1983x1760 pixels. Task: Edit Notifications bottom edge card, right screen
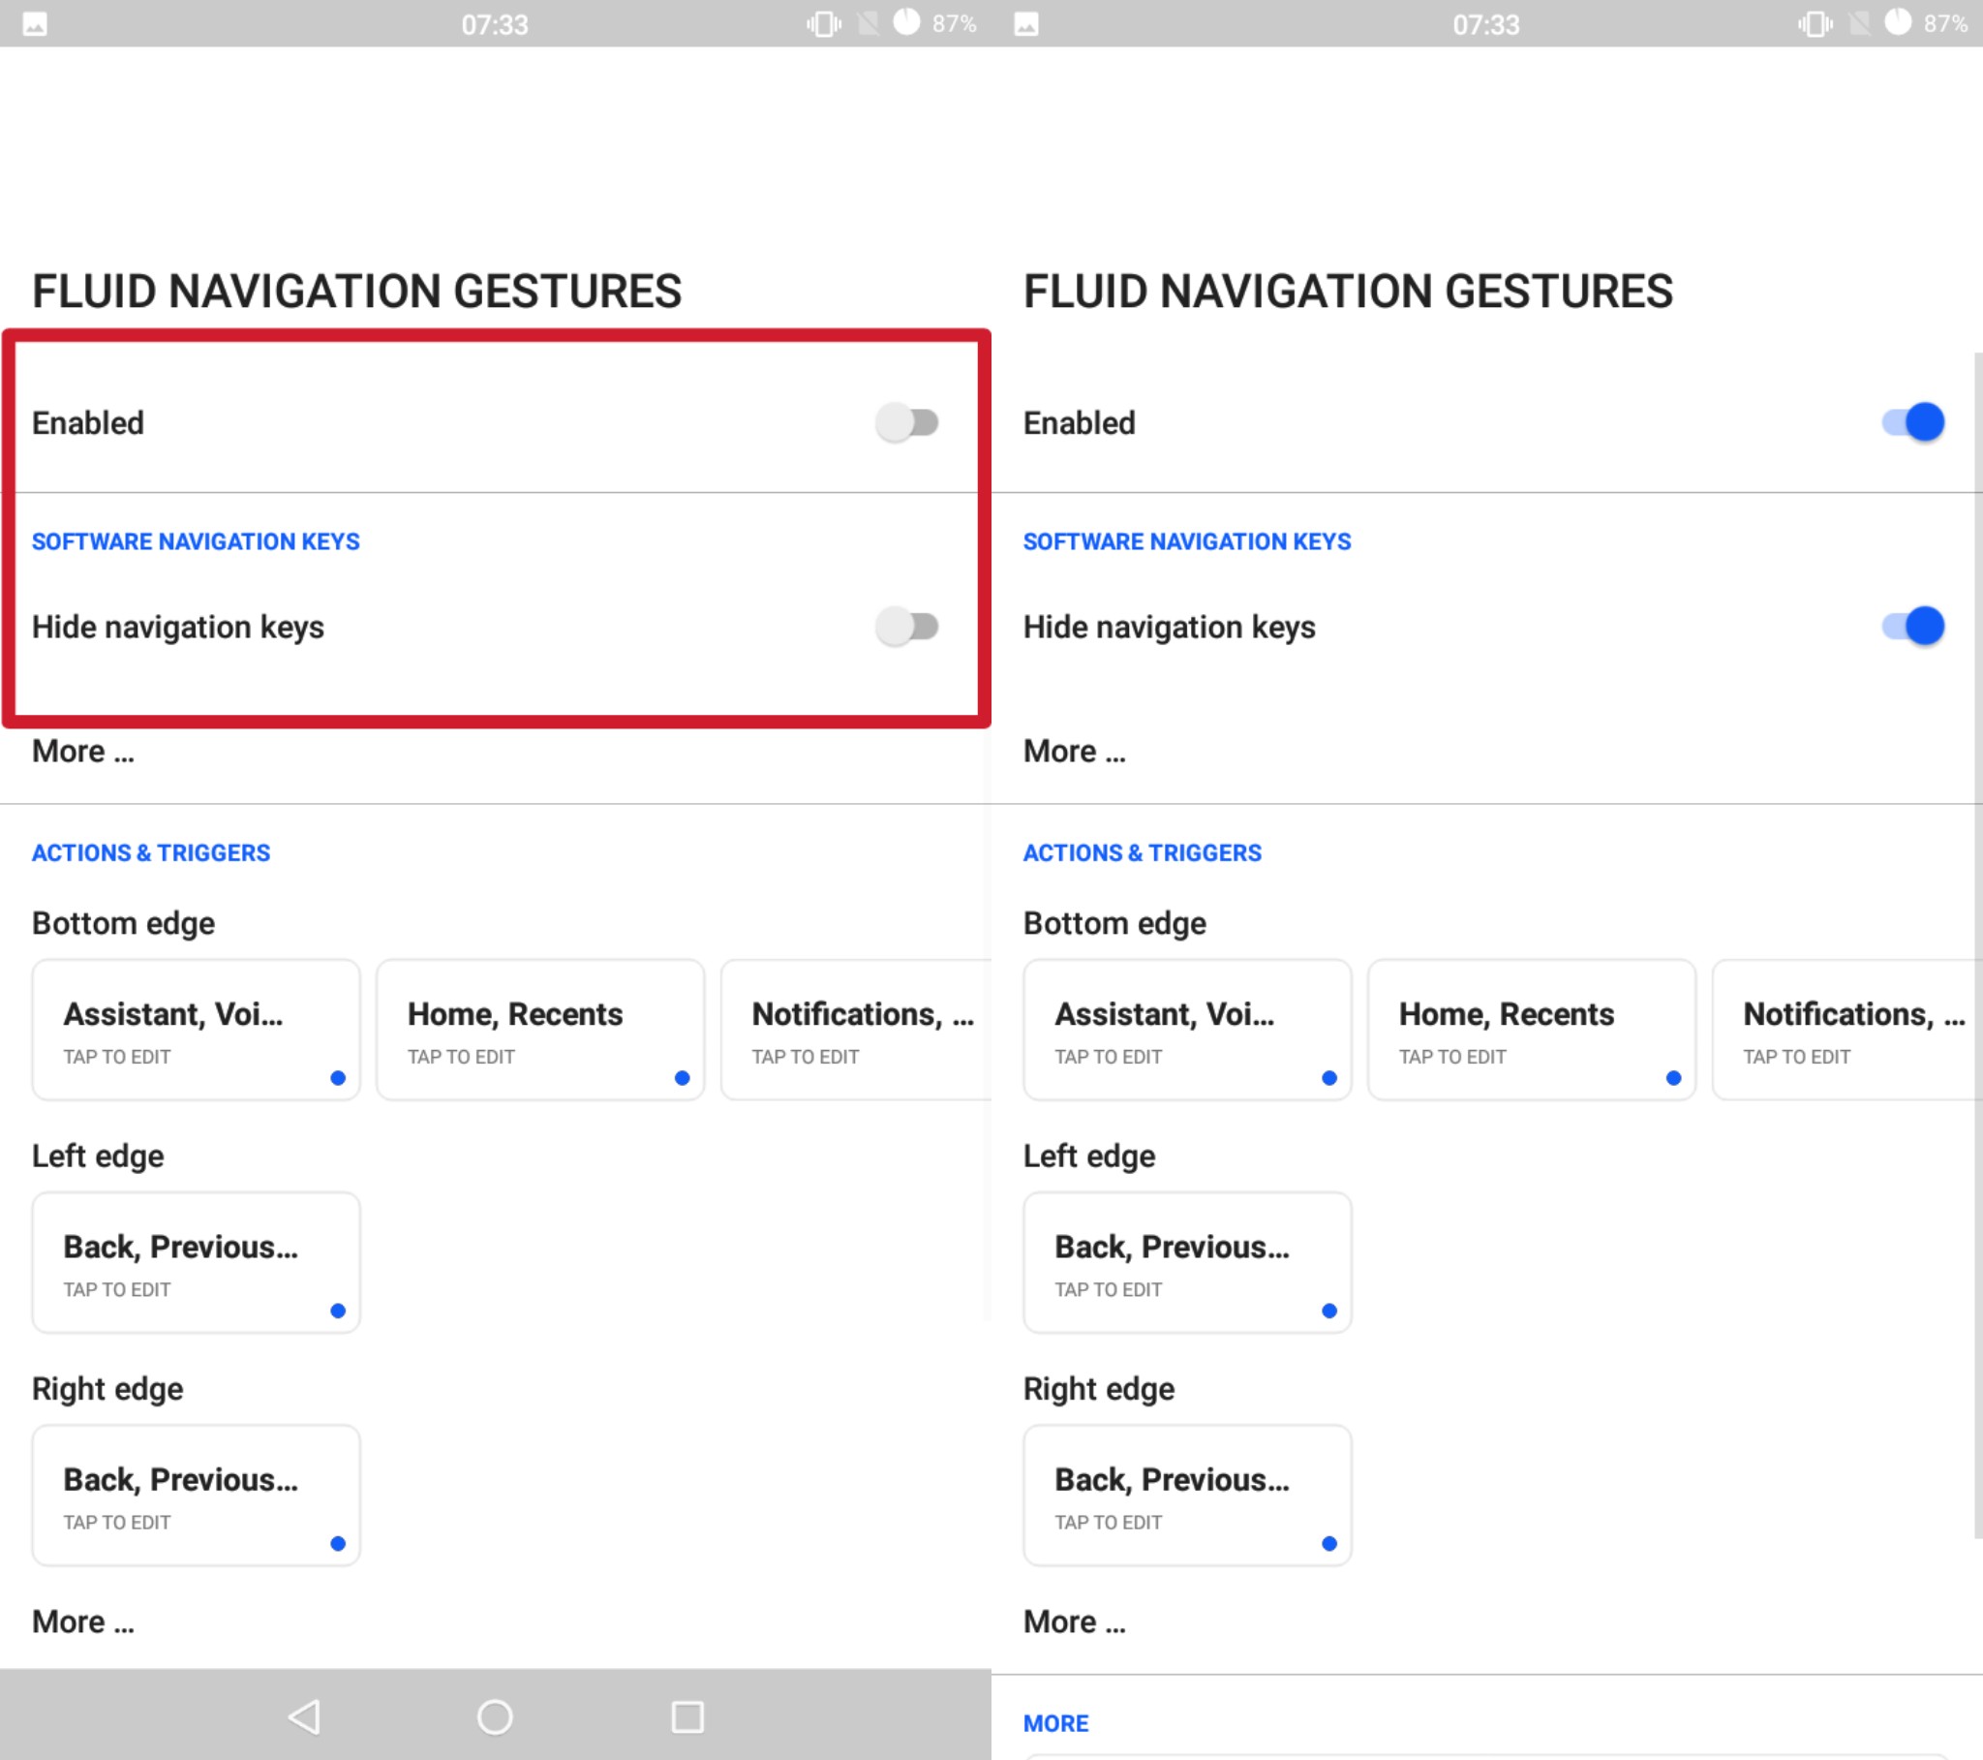[x=1848, y=1030]
